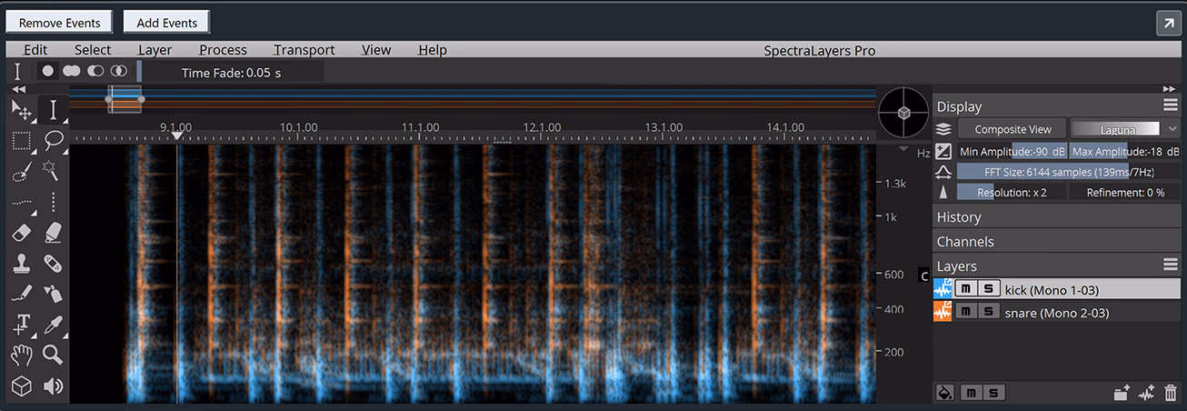Open the Laguna color map dropdown

tap(1124, 129)
